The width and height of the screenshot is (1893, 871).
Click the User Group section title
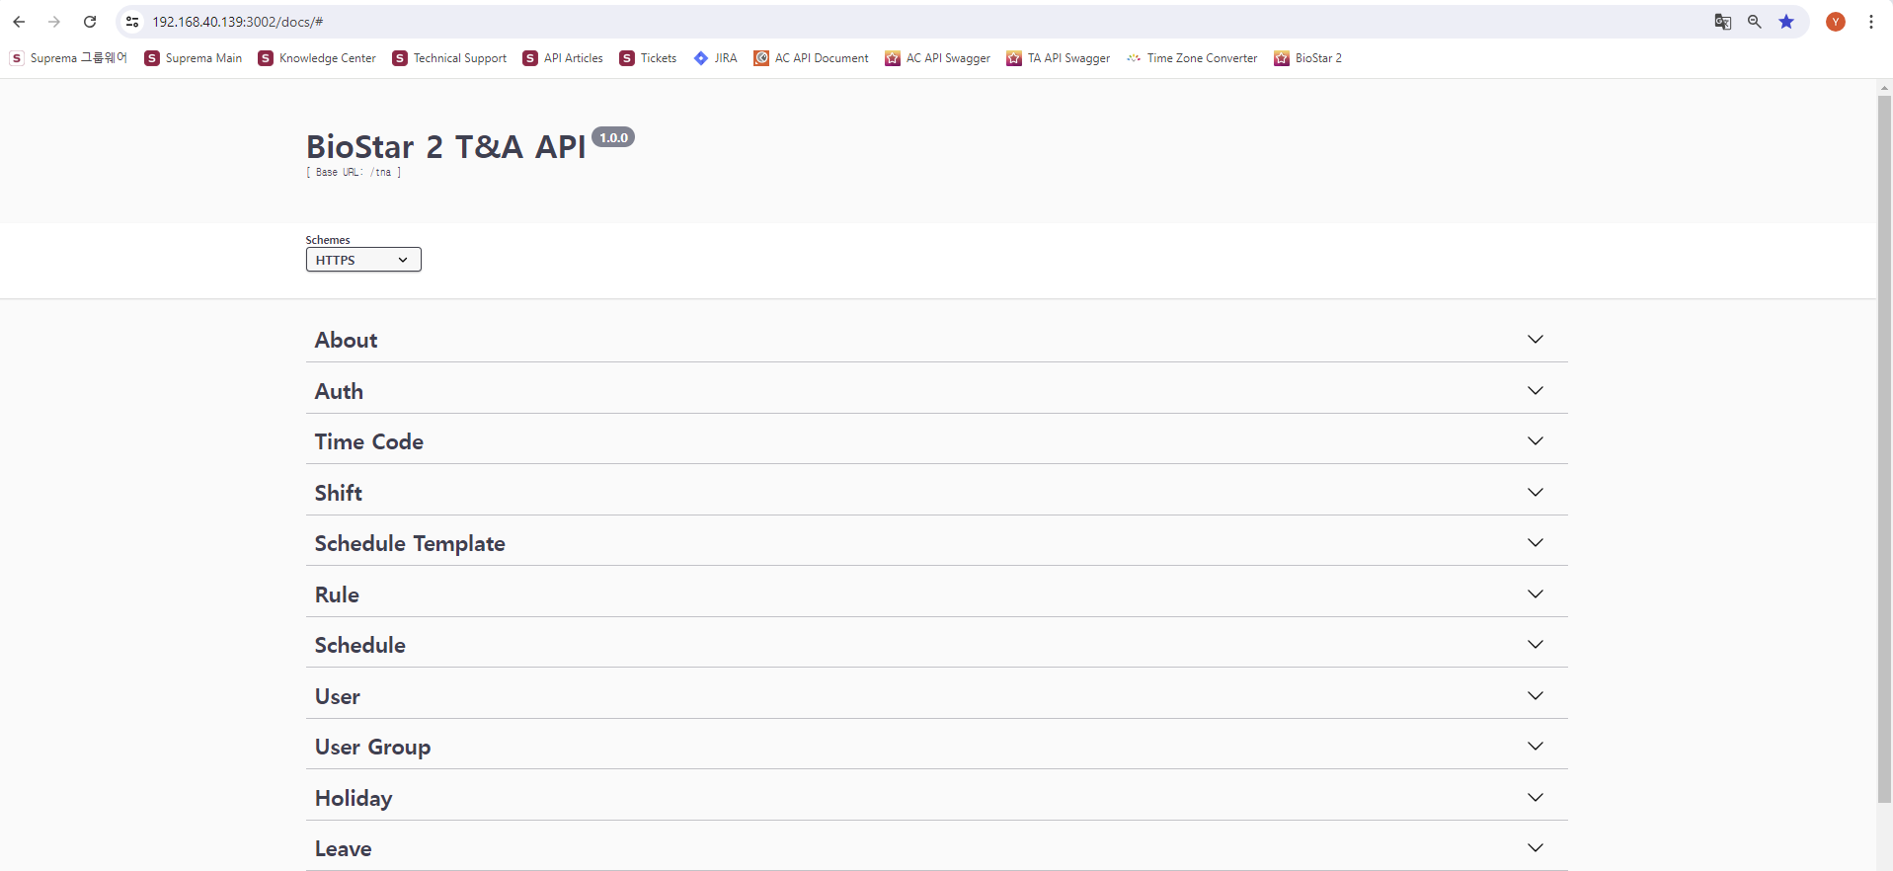[372, 748]
